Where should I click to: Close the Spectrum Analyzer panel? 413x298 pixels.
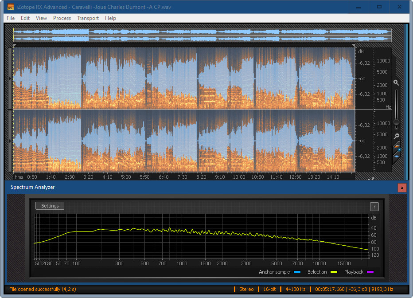(x=402, y=188)
